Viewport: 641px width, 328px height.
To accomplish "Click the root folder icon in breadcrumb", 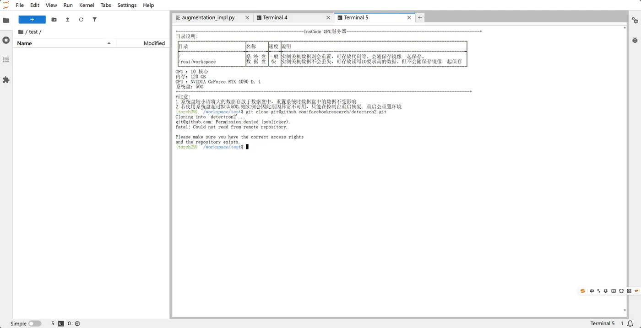I will point(21,32).
